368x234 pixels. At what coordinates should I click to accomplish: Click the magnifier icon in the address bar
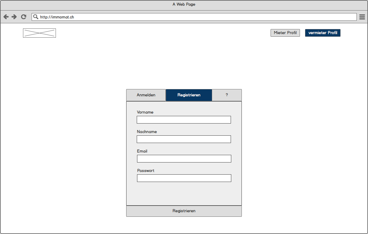click(36, 17)
